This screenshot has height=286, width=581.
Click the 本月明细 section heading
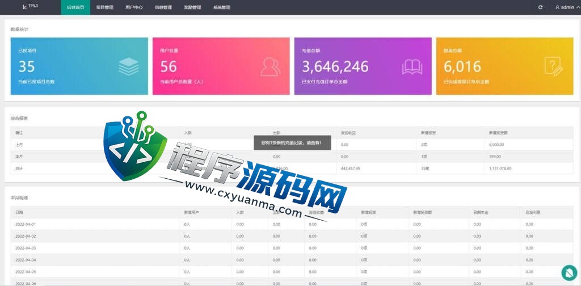[x=19, y=198]
